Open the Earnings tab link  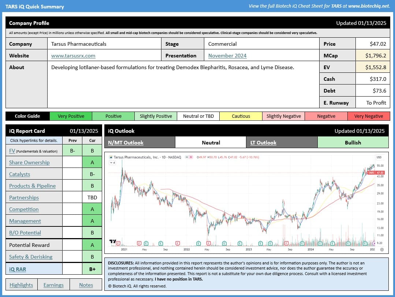[x=53, y=285]
